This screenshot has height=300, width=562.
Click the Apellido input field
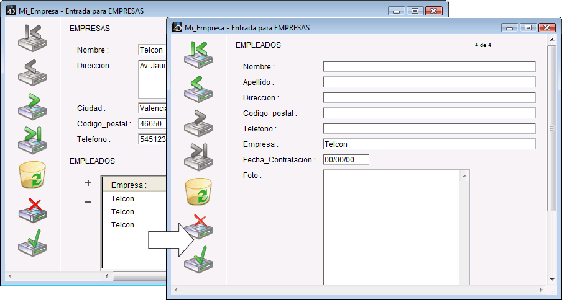coord(429,82)
